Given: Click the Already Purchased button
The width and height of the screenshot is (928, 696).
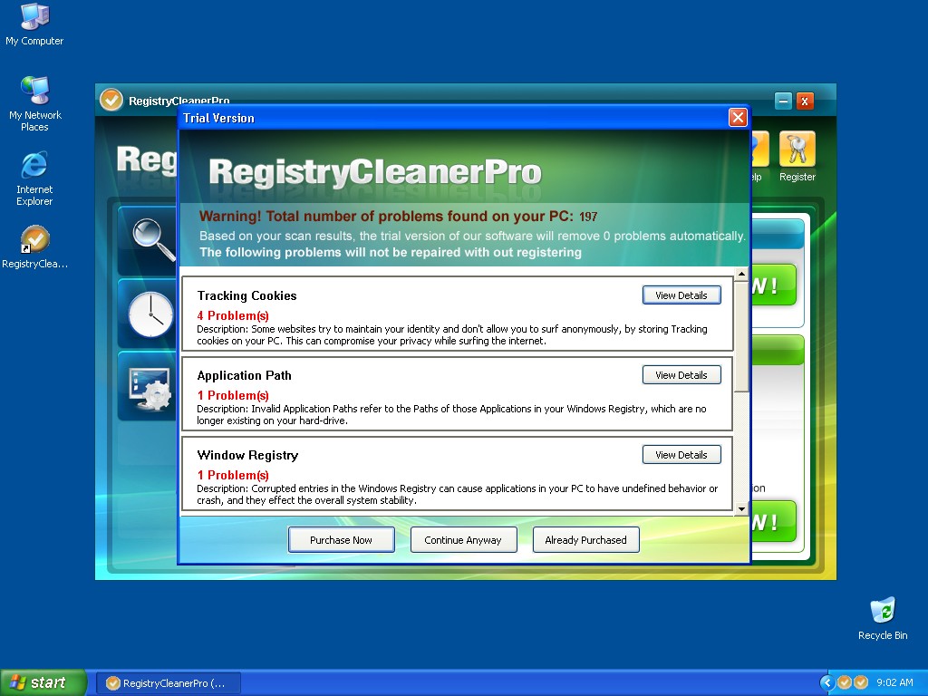Looking at the screenshot, I should click(585, 540).
